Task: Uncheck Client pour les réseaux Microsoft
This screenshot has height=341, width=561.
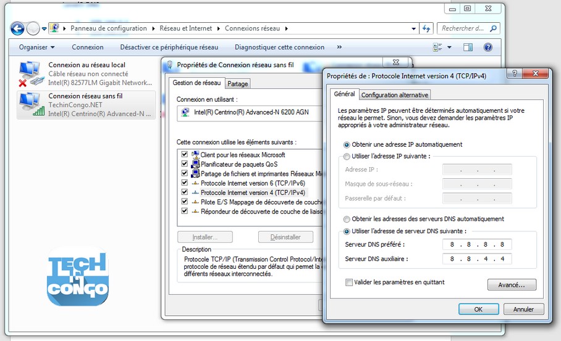Action: point(184,154)
